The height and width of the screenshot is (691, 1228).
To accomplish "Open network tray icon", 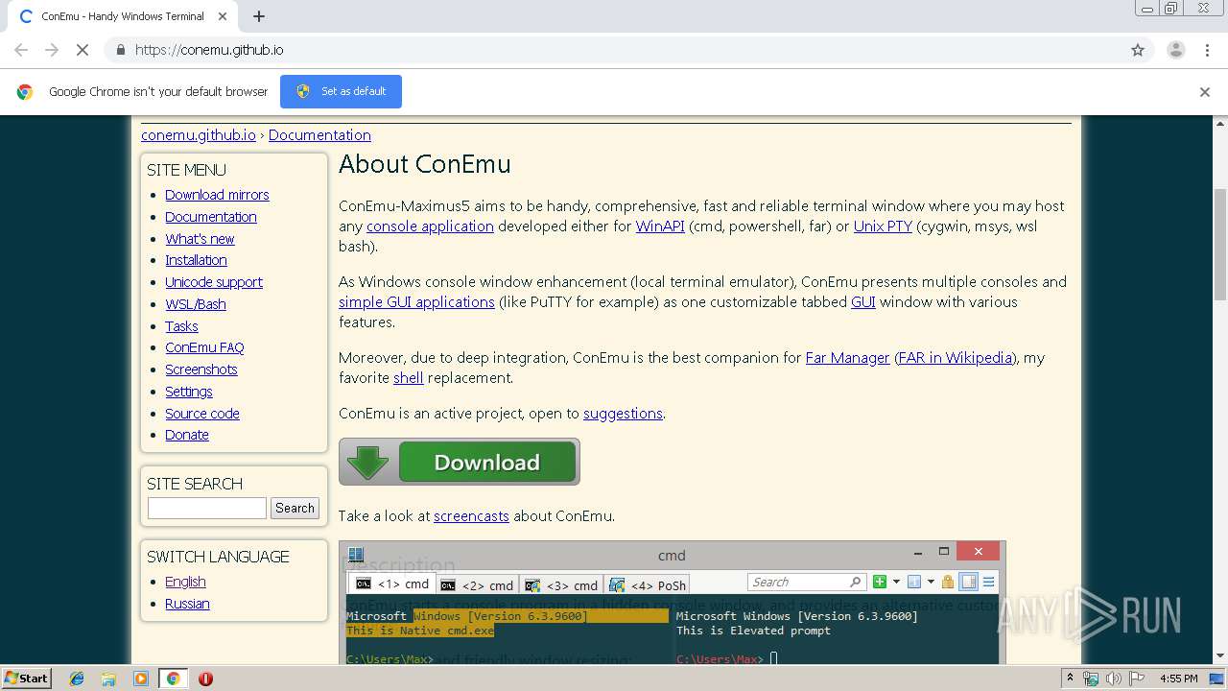I will pyautogui.click(x=1091, y=679).
